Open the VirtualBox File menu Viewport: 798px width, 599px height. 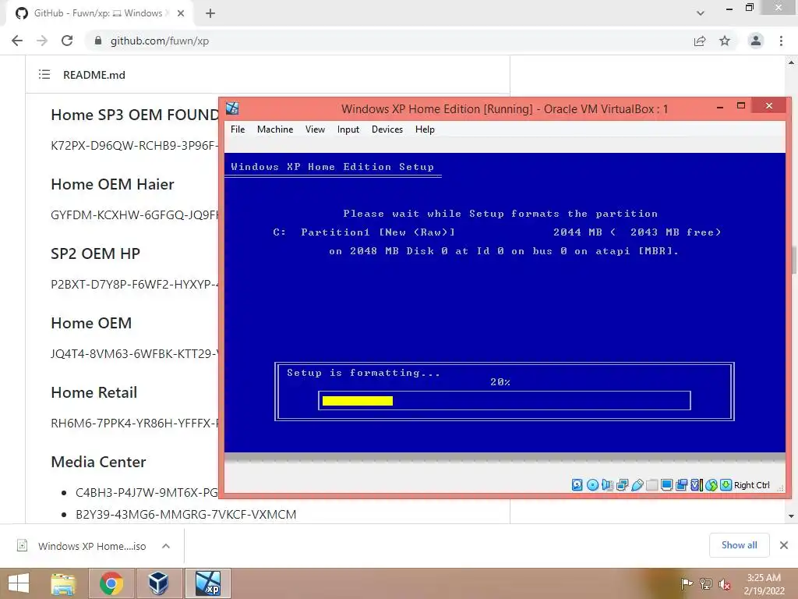pyautogui.click(x=238, y=129)
